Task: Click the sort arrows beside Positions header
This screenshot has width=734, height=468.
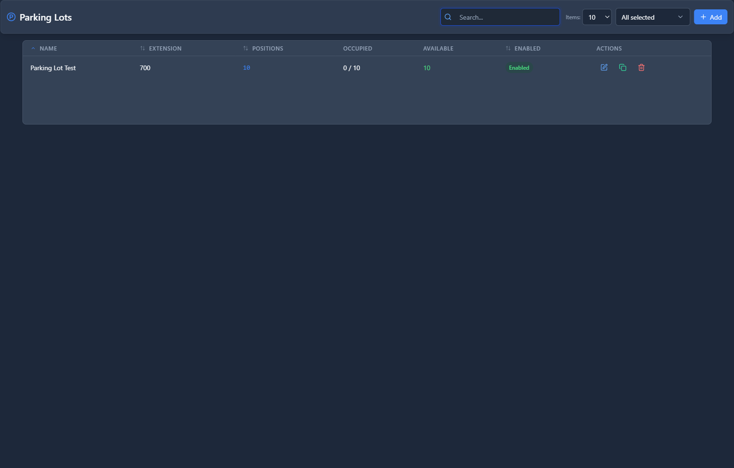Action: (245, 49)
